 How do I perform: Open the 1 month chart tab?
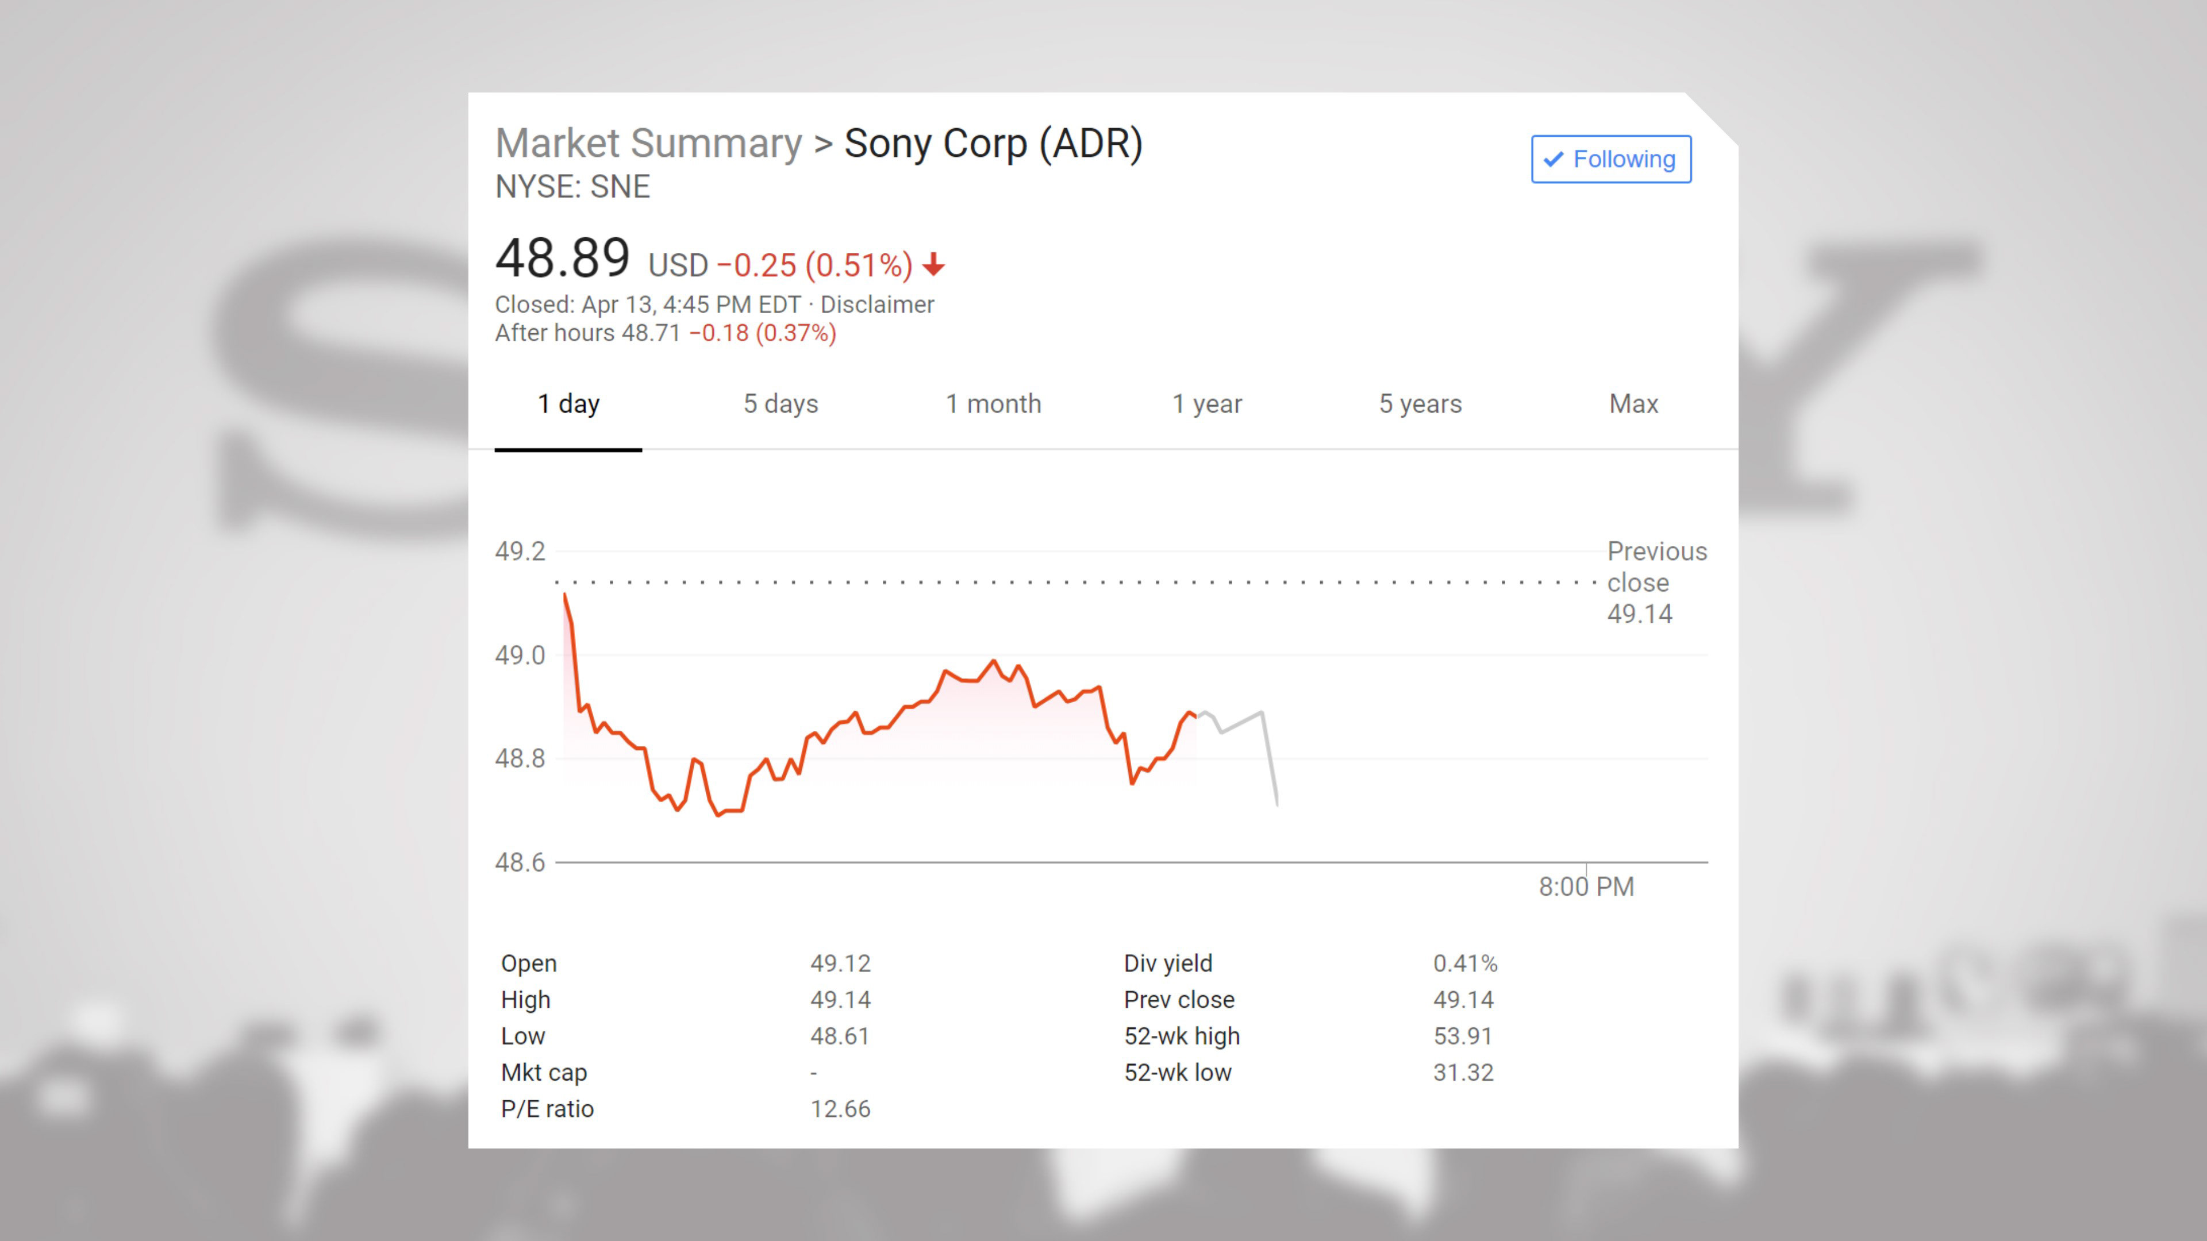click(993, 404)
